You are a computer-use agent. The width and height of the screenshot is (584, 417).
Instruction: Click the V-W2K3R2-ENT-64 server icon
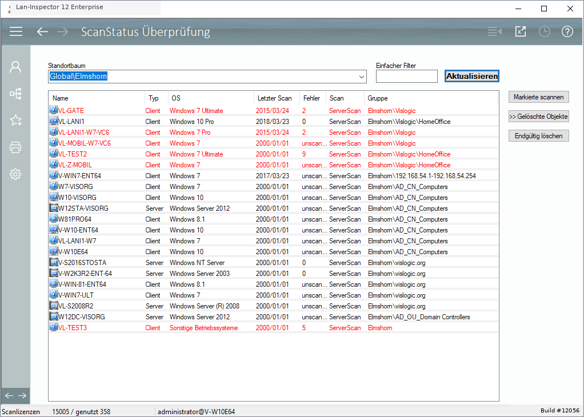54,273
